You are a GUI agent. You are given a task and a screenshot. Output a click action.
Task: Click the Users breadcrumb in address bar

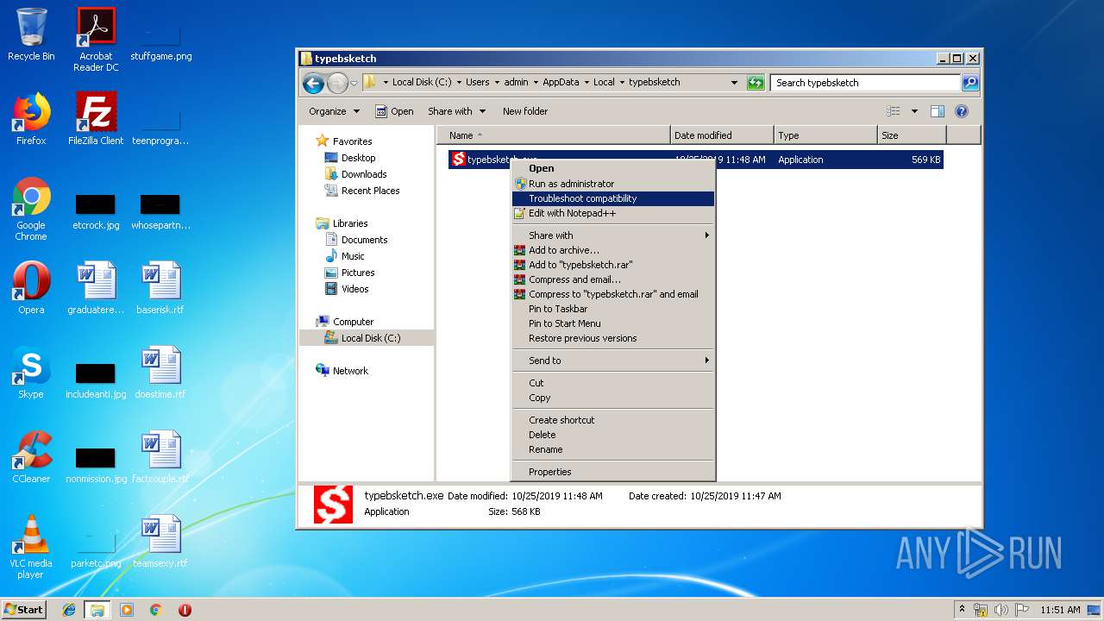click(477, 83)
